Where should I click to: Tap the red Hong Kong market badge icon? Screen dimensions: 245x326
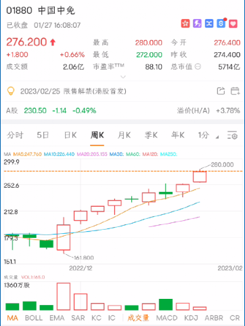[185, 23]
